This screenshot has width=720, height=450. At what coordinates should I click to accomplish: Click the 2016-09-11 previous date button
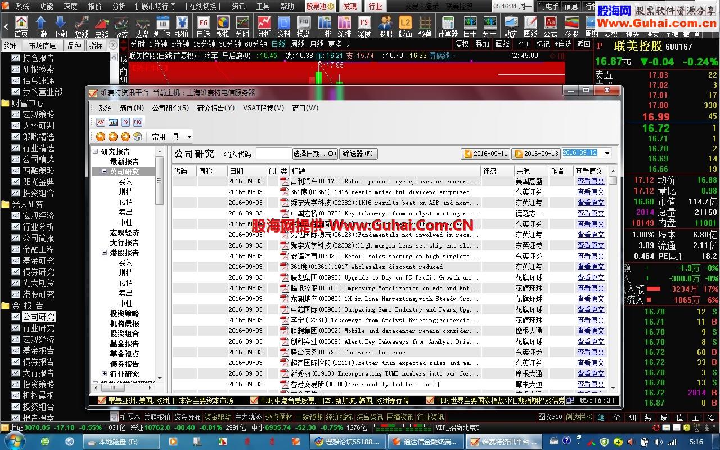coord(485,154)
